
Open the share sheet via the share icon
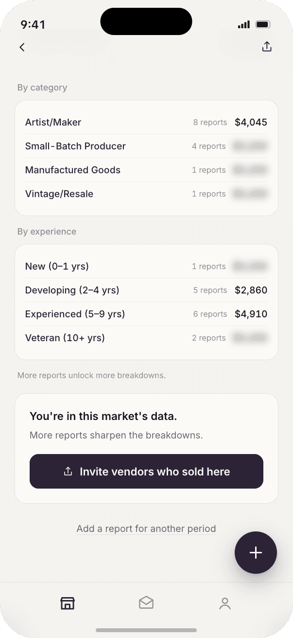267,46
